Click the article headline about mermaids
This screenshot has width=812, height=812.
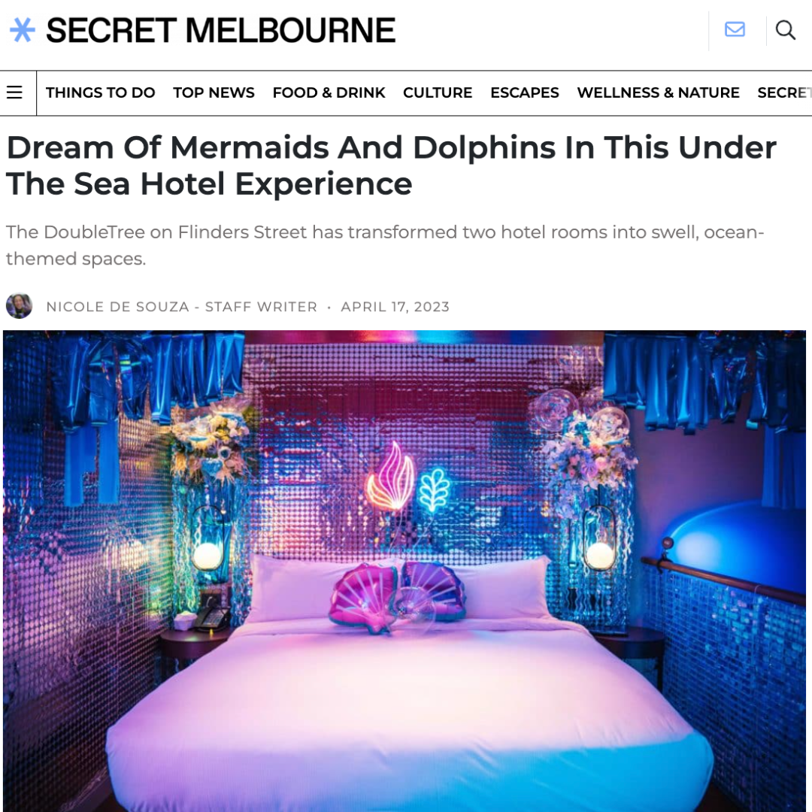pos(392,165)
